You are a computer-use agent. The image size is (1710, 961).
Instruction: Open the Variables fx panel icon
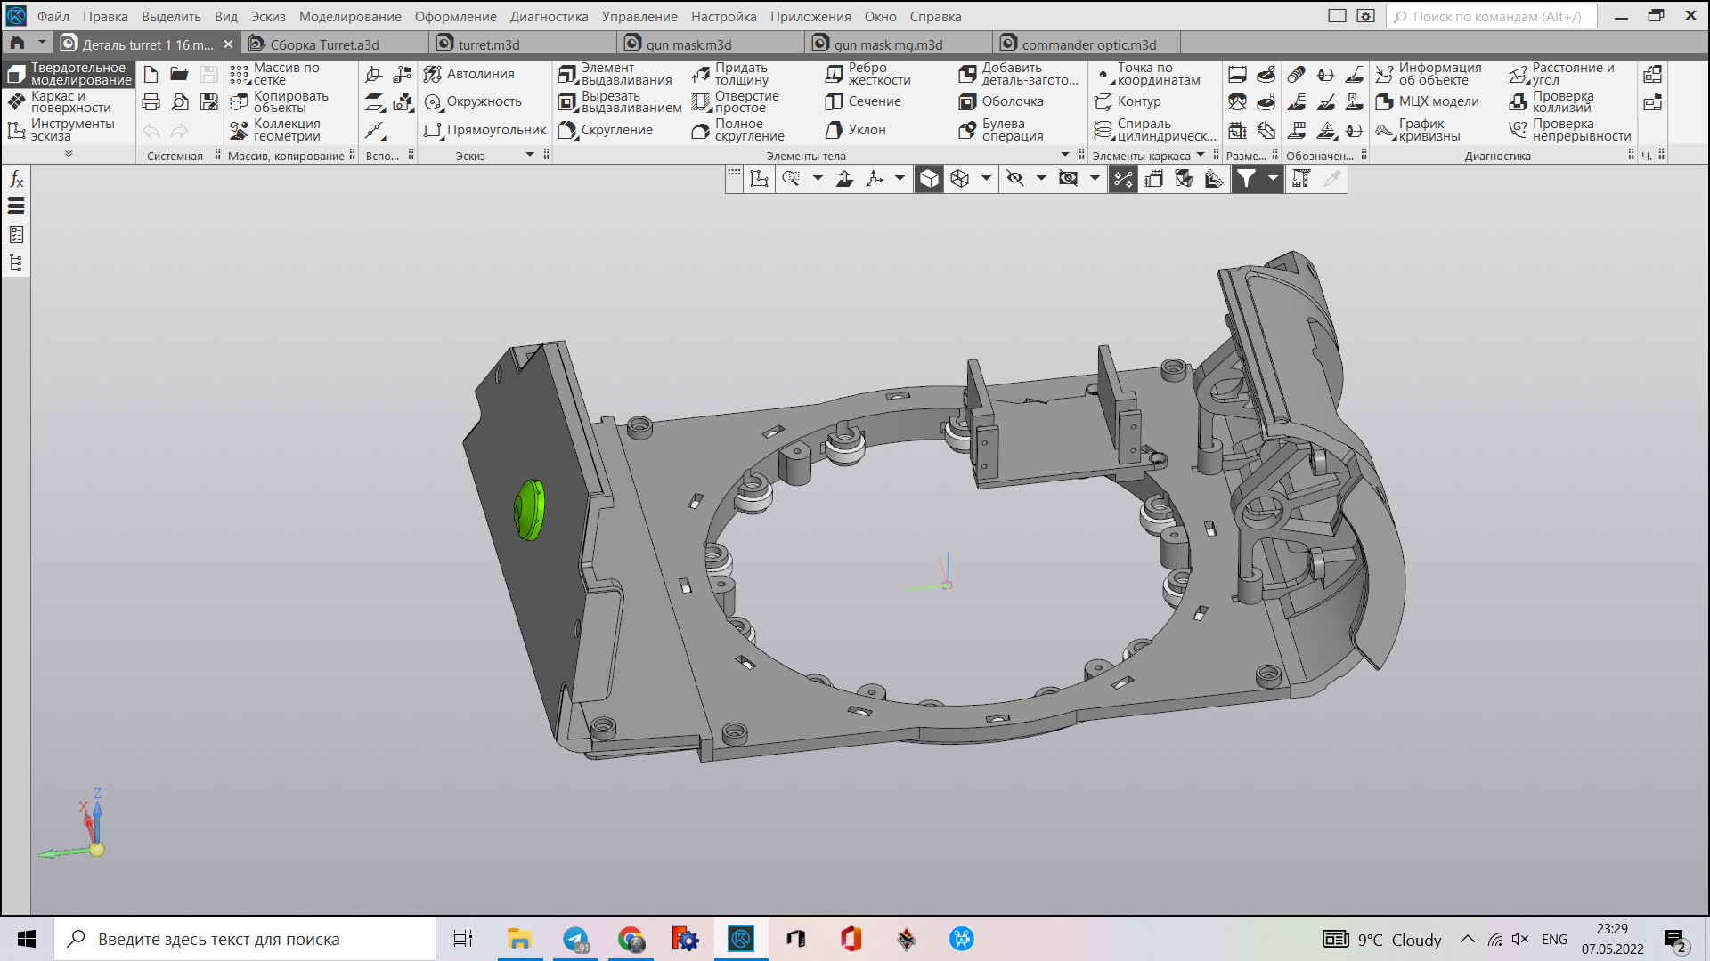[16, 180]
